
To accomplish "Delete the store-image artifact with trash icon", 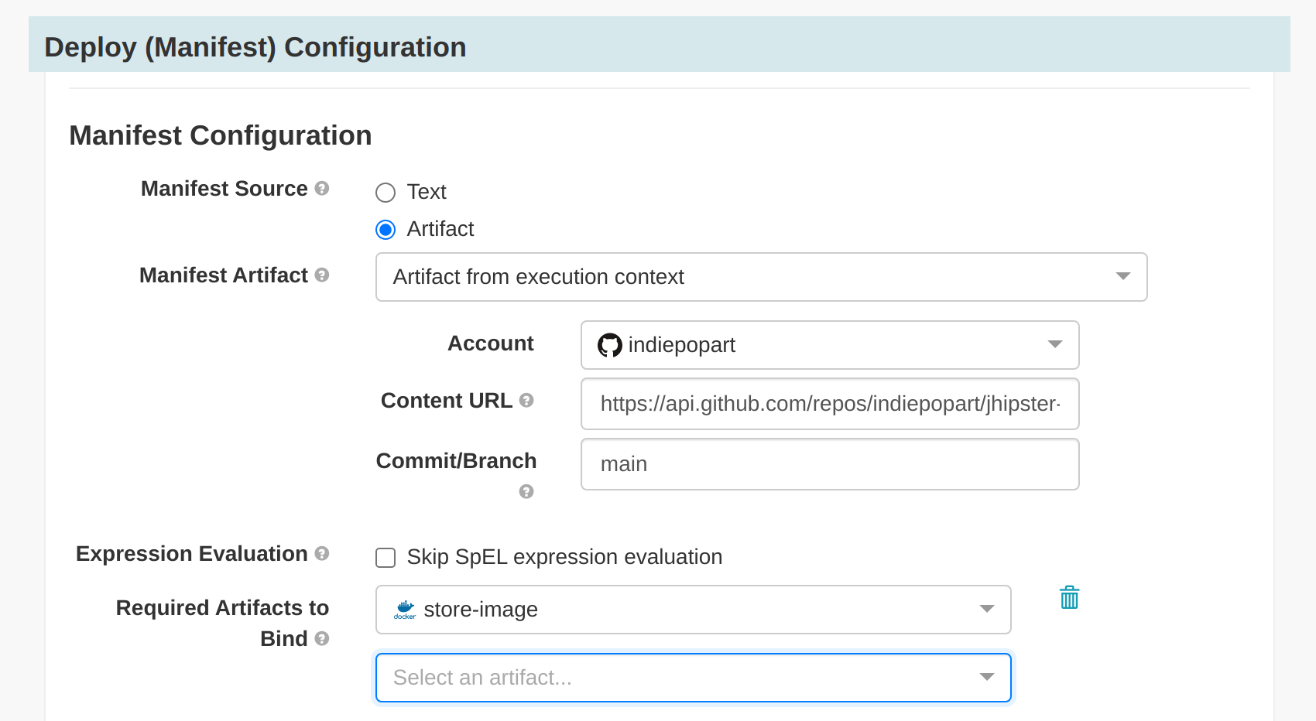I will pos(1069,597).
